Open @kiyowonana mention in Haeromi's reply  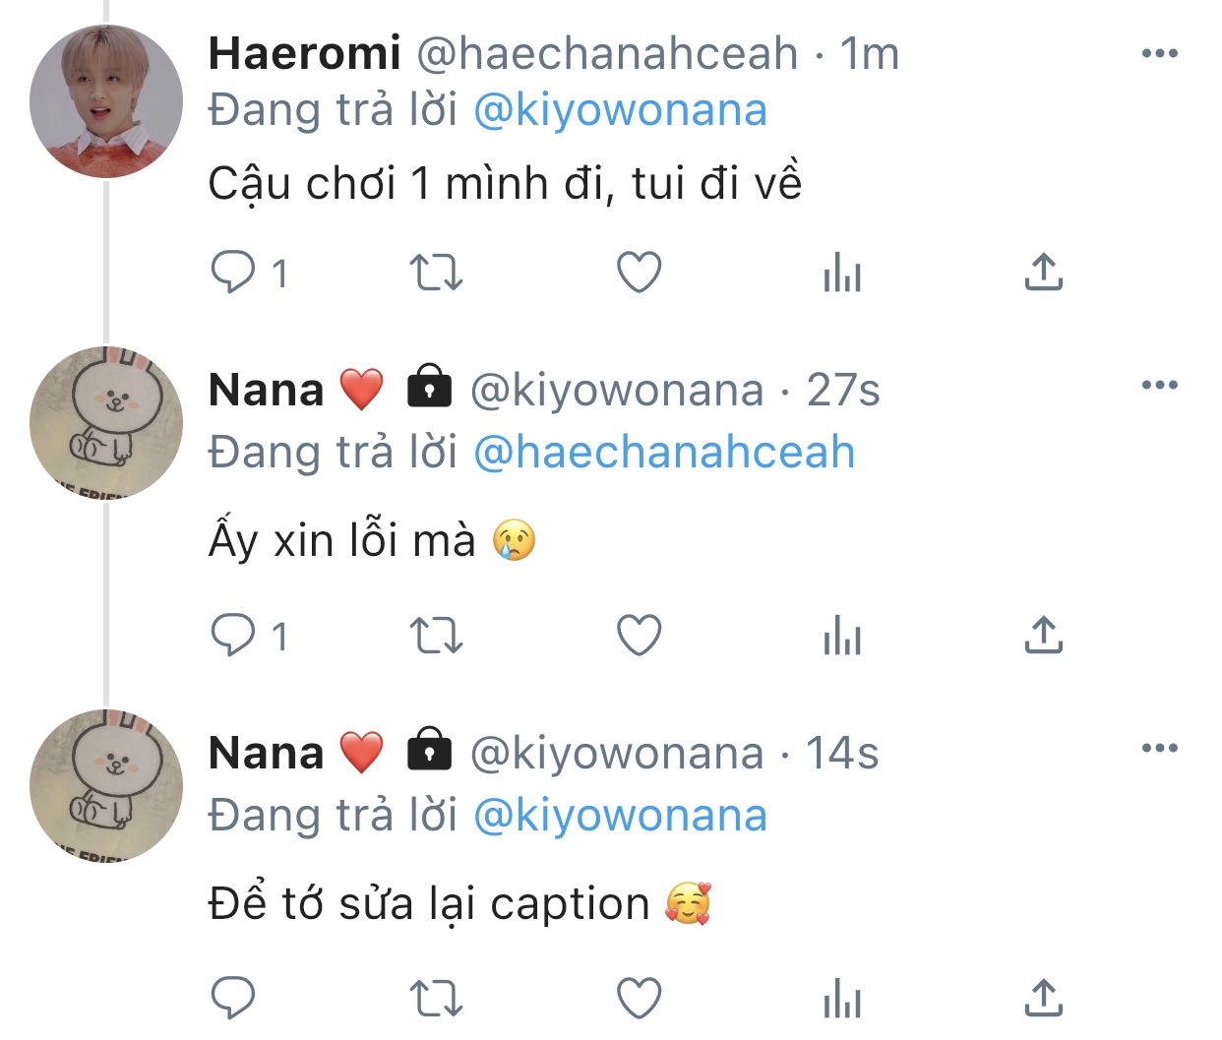[620, 110]
